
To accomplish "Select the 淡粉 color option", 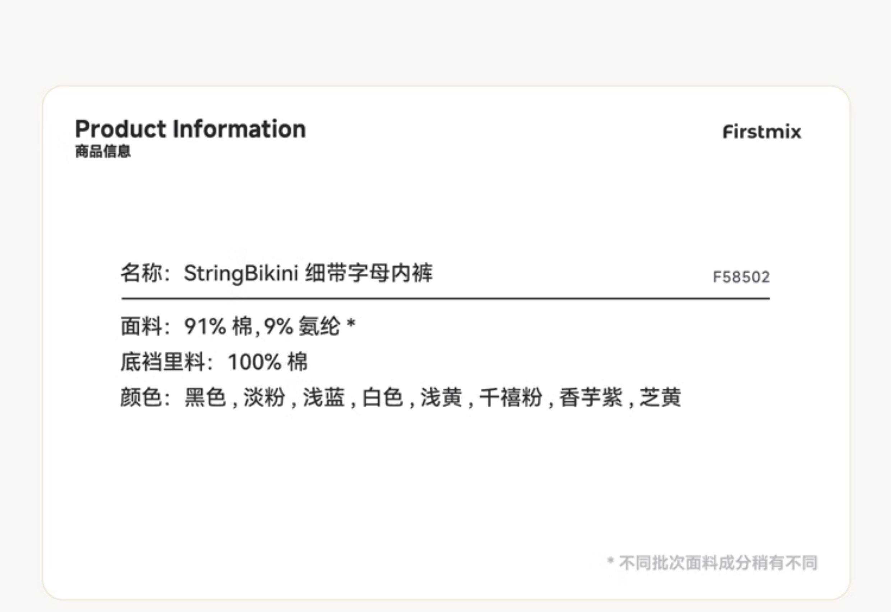I will pyautogui.click(x=264, y=397).
